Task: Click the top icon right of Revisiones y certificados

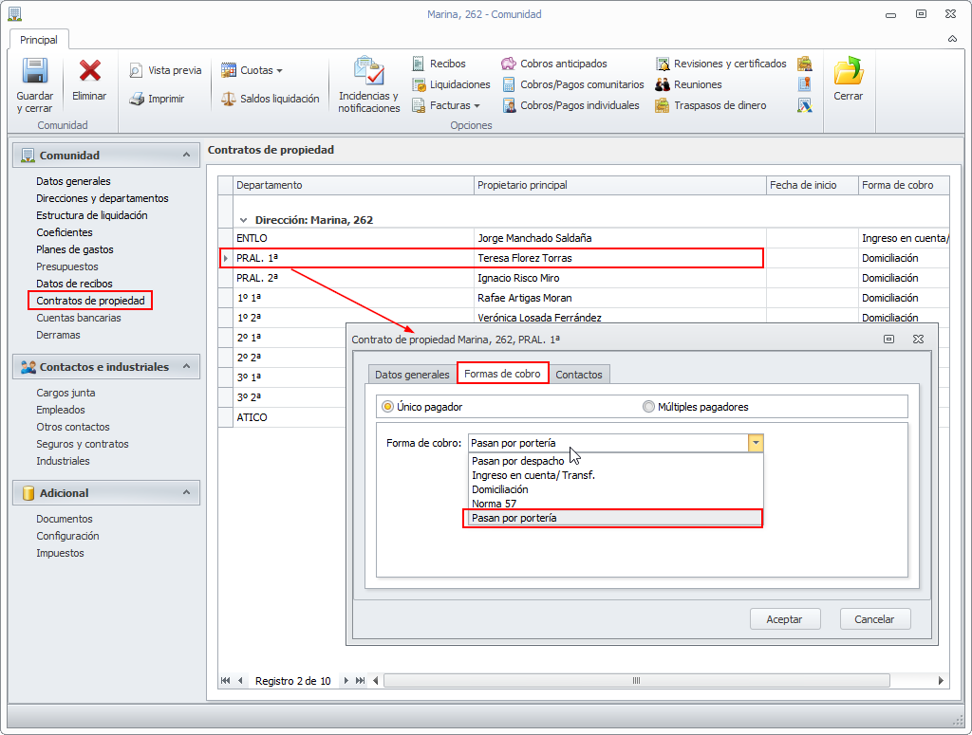Action: [805, 64]
